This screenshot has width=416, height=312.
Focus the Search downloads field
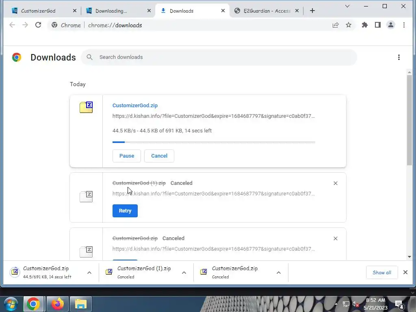219,57
